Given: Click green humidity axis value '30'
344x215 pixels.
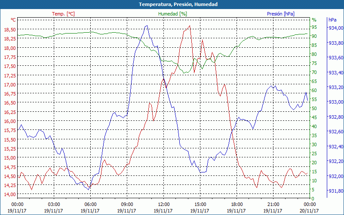Looking at the screenshot, I should pyautogui.click(x=314, y=144).
